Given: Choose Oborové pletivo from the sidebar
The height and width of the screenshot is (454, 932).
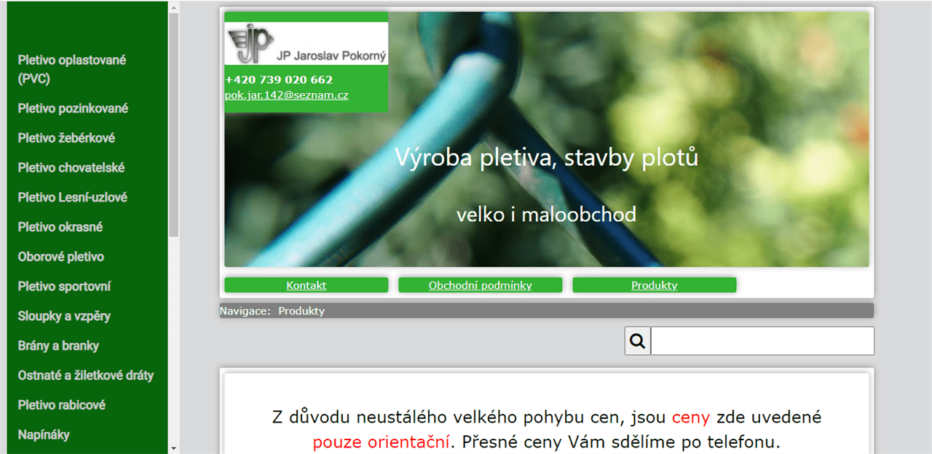Looking at the screenshot, I should [x=61, y=257].
